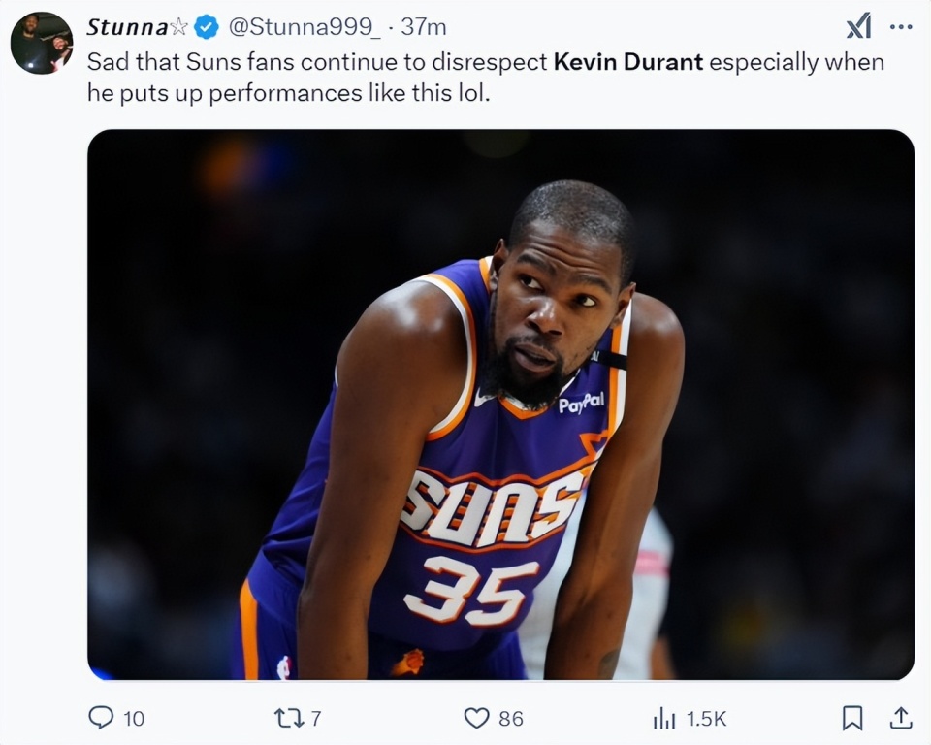Image resolution: width=931 pixels, height=745 pixels.
Task: Click the blue verified badge
Action: (x=206, y=27)
